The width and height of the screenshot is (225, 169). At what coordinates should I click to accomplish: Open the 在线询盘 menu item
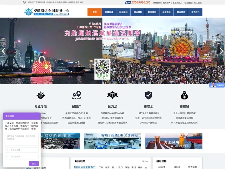pos(109,12)
